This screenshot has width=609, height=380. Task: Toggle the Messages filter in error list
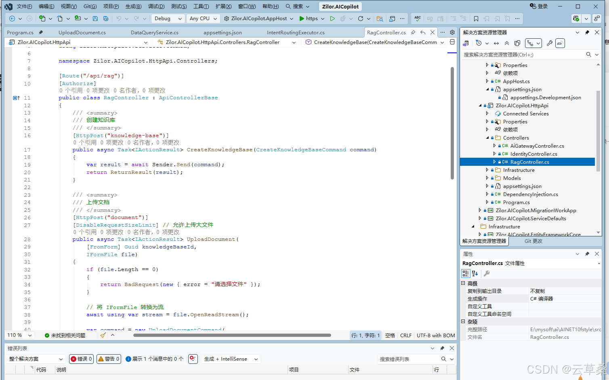pos(155,359)
